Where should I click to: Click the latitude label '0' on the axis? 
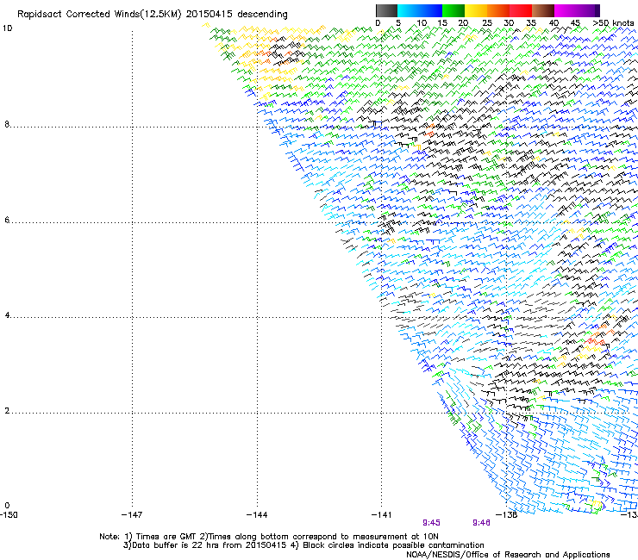7,506
